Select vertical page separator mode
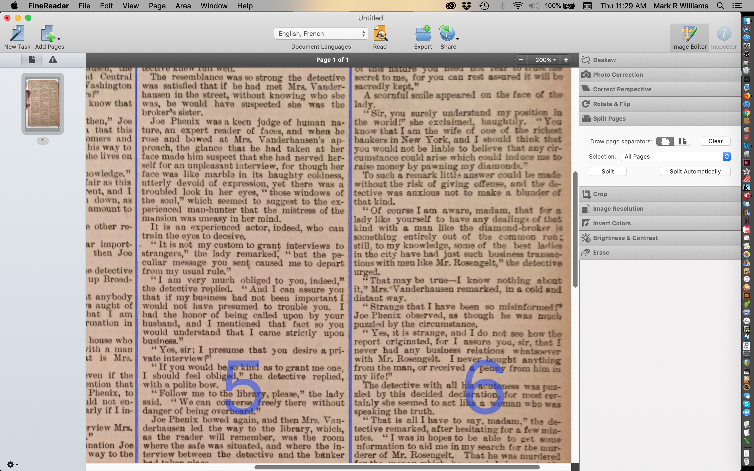Screen dimensions: 754x471 [682, 141]
